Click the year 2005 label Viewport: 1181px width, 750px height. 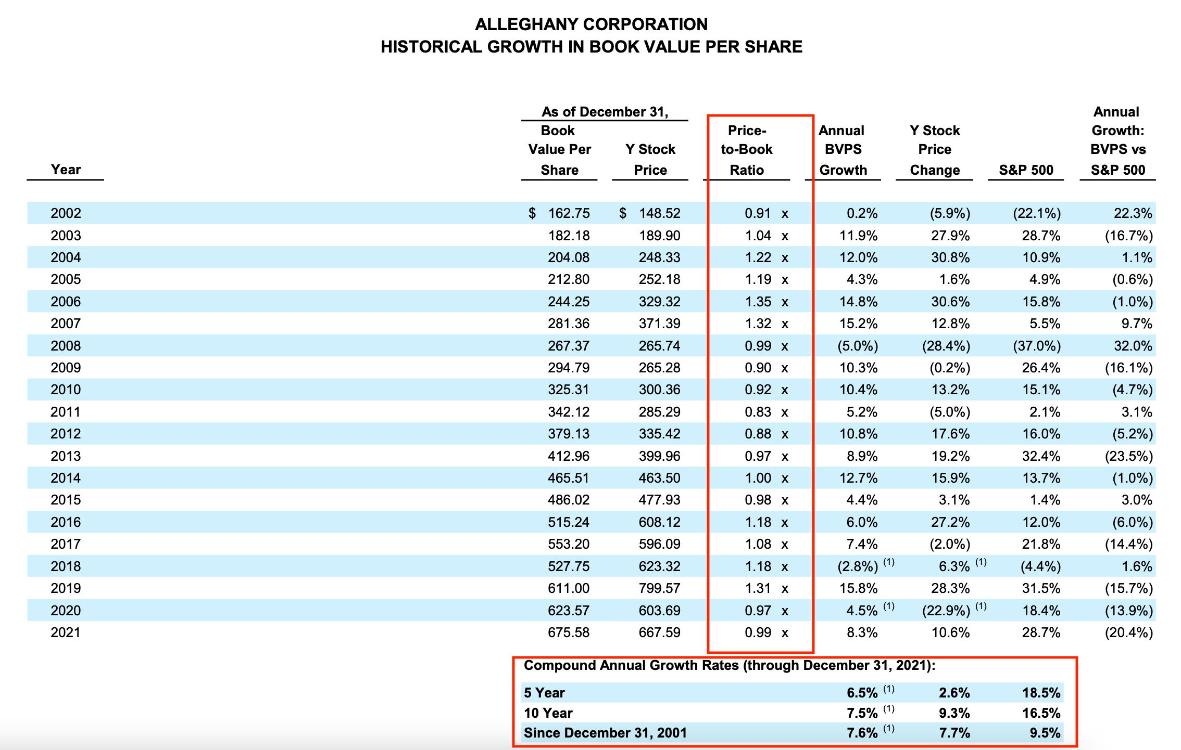click(x=66, y=279)
